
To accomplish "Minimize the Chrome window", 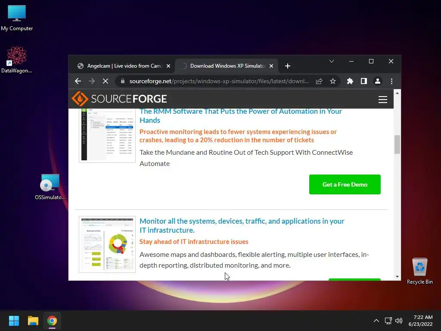I will click(351, 61).
